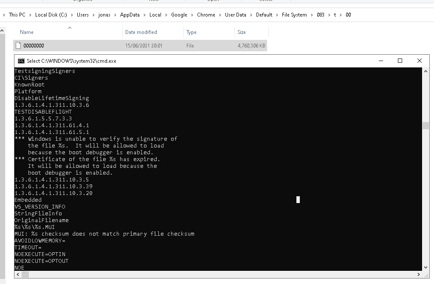Click the cmd horizontal scrollbar thumb
This screenshot has height=284, width=434.
click(25, 274)
